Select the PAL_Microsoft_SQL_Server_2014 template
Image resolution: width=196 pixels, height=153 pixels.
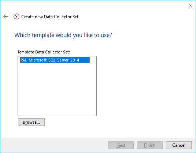(x=55, y=60)
